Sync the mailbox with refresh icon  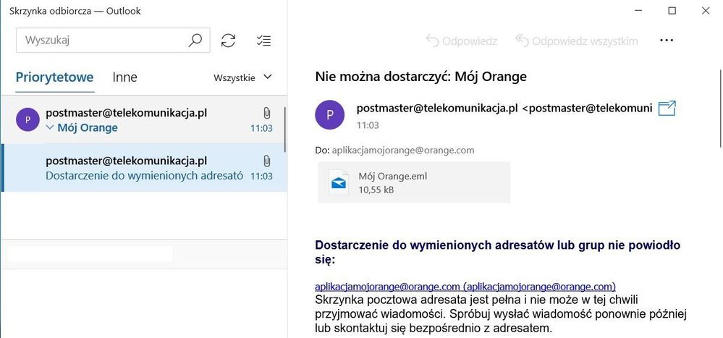point(228,40)
